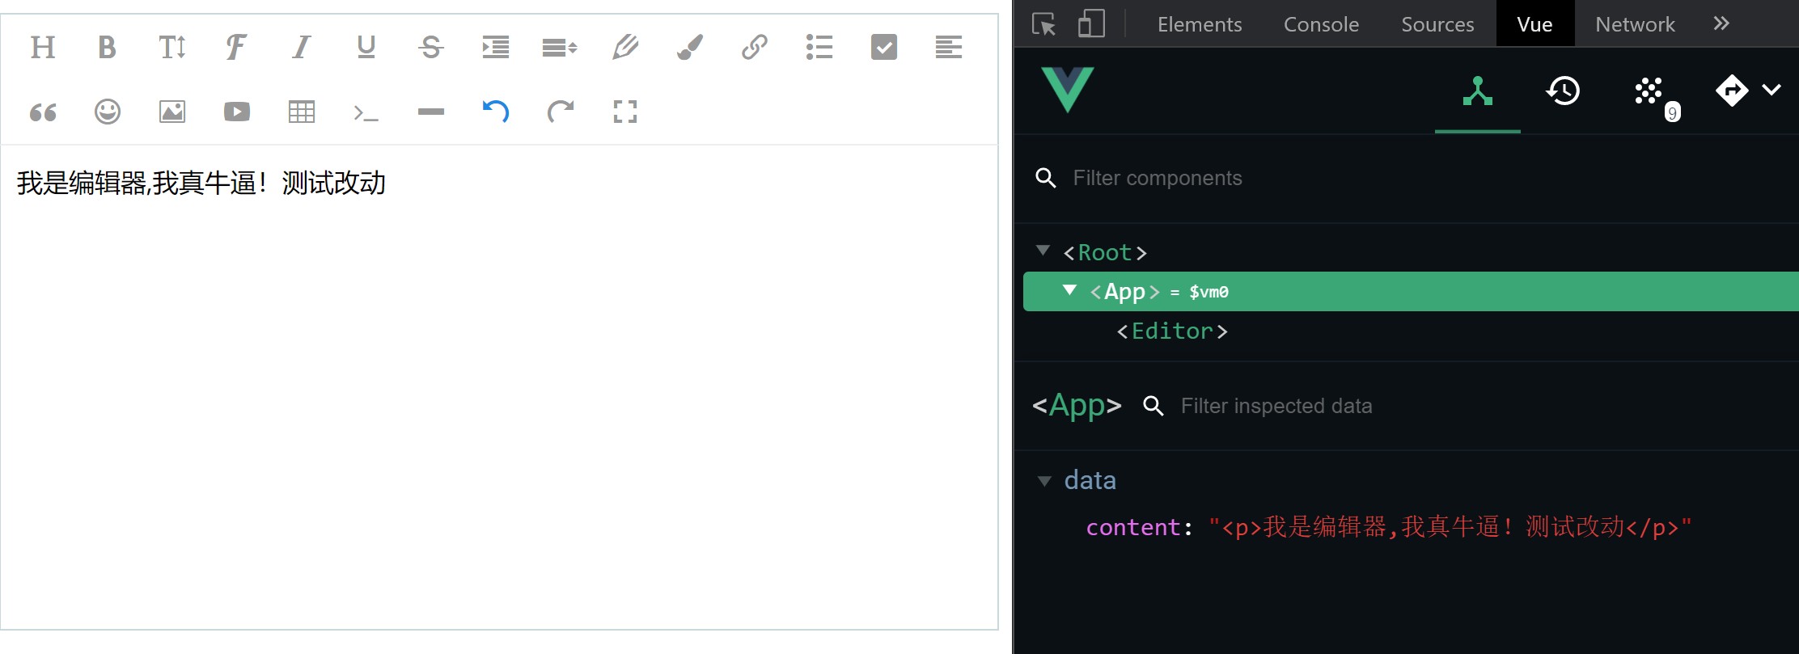Screen dimensions: 1799x654
Task: Insert an emoji using the smiley icon
Action: pos(108,112)
